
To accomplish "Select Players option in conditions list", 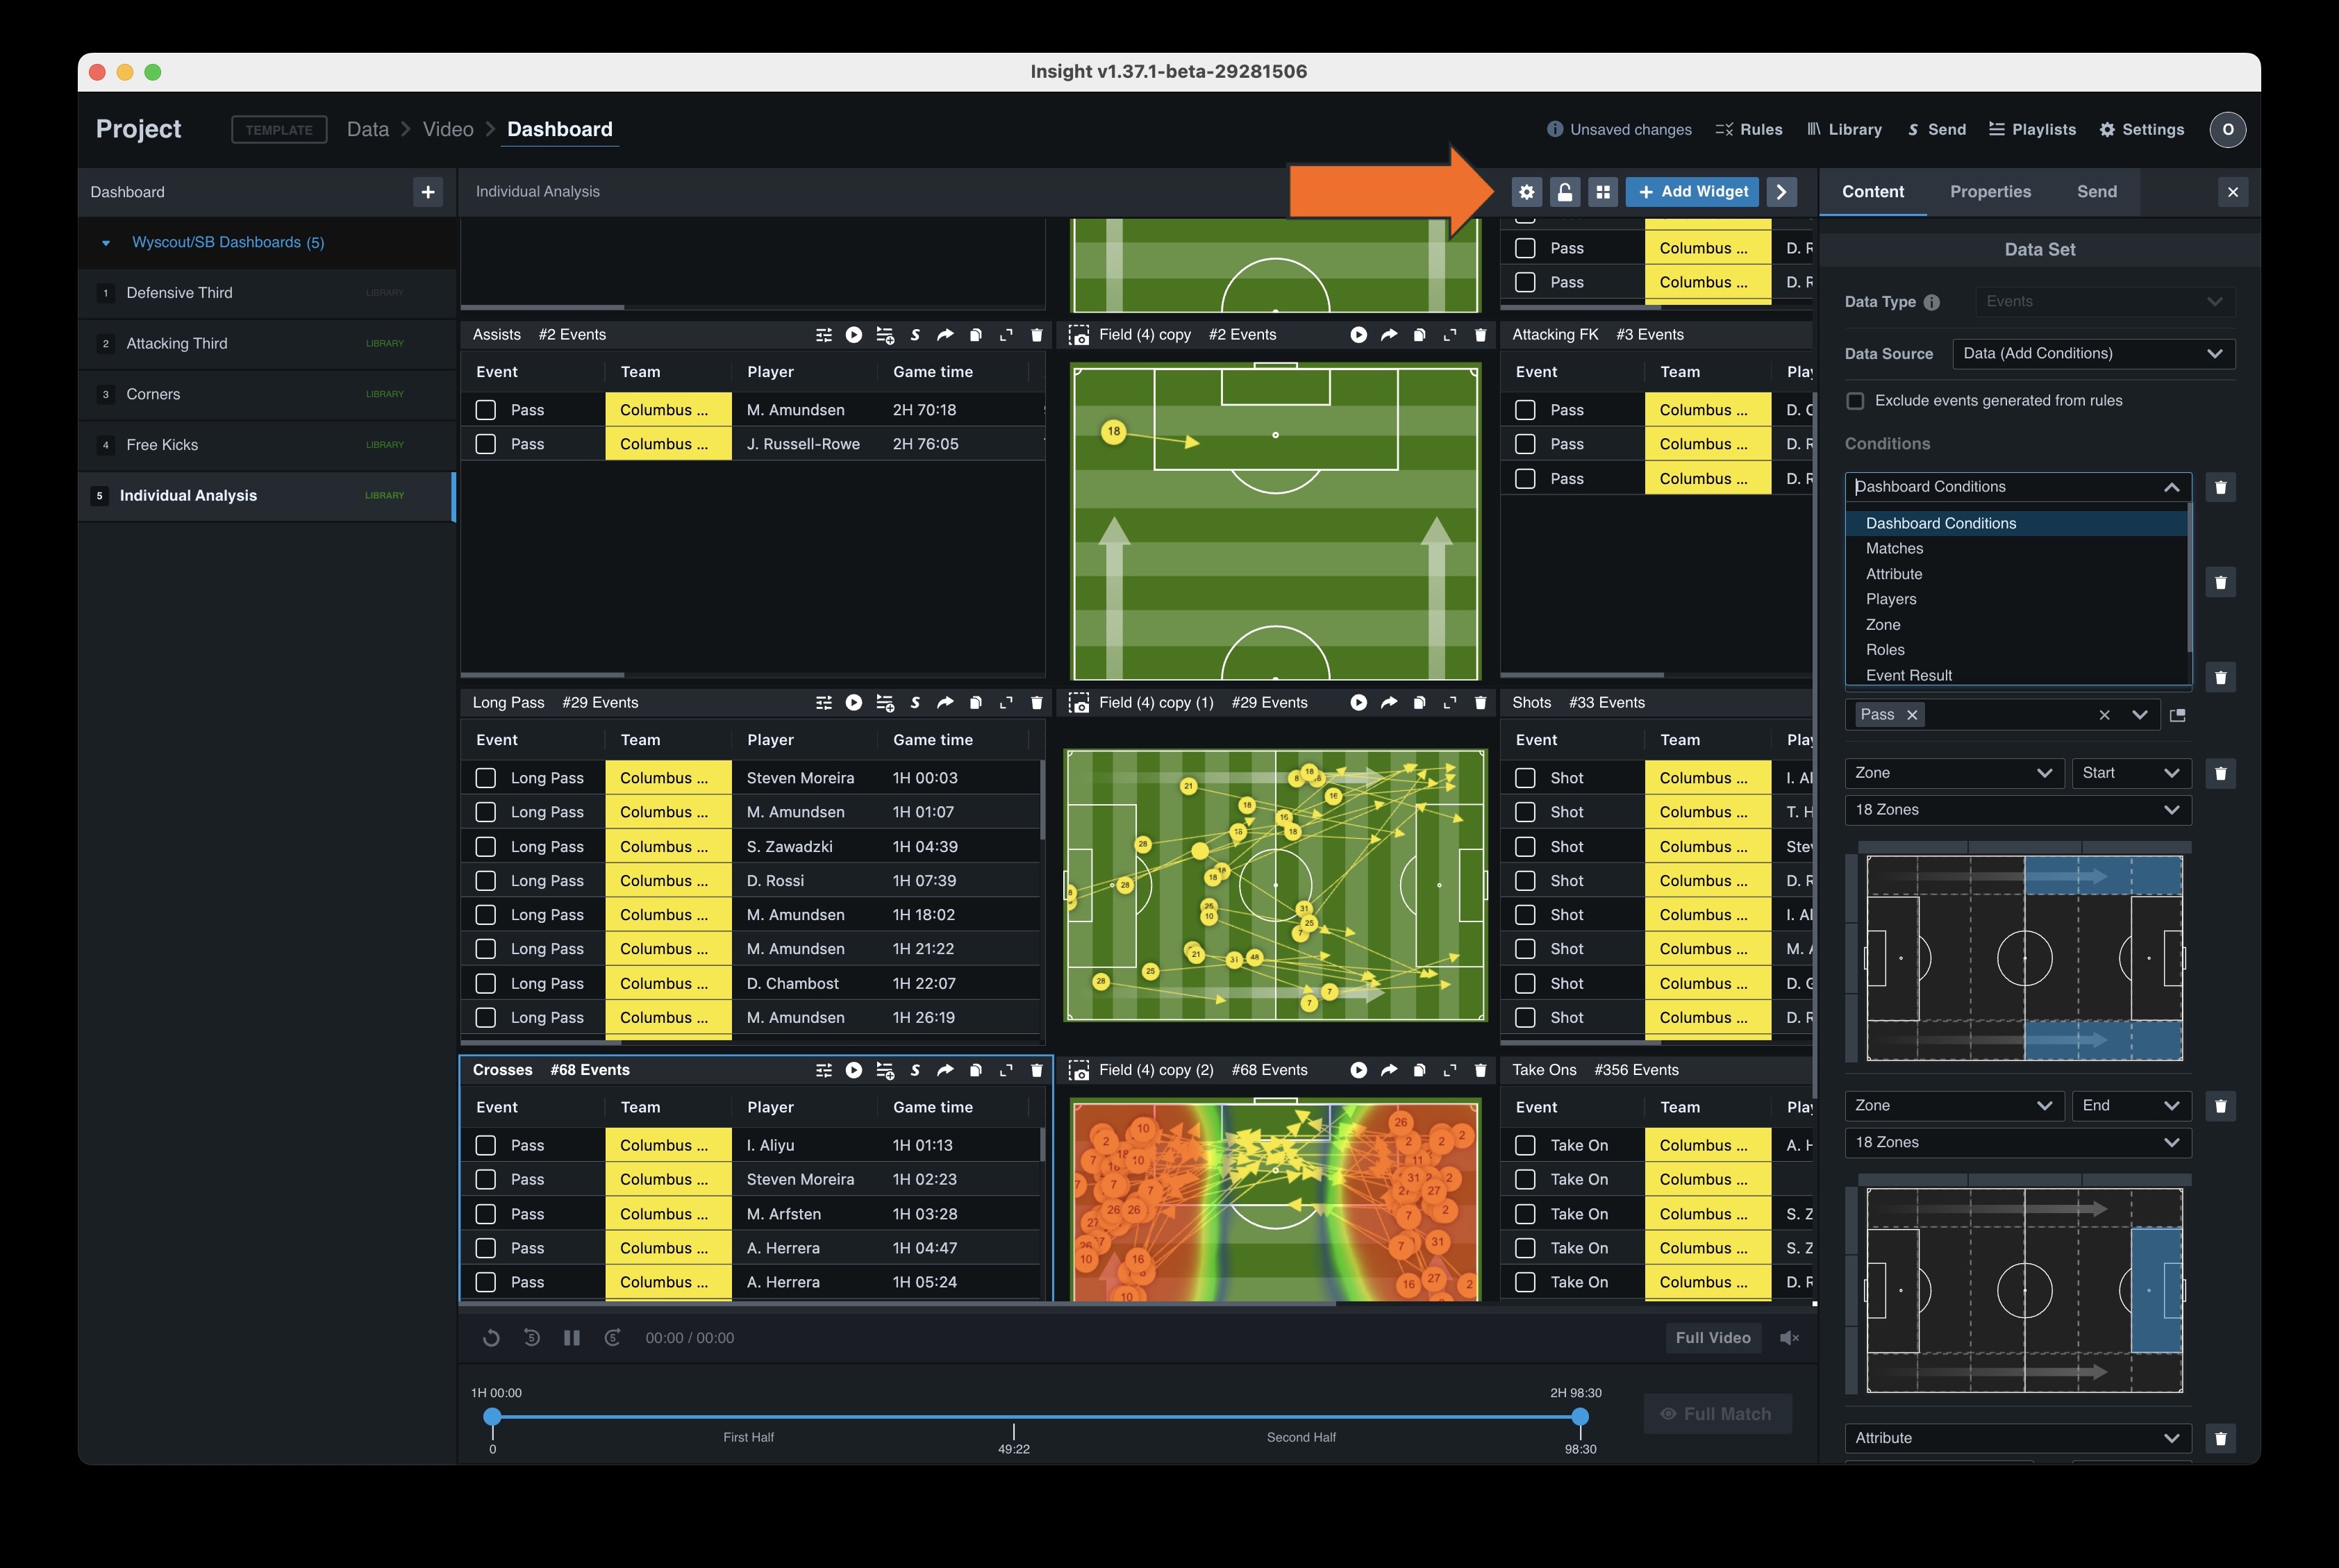I will tap(2017, 599).
